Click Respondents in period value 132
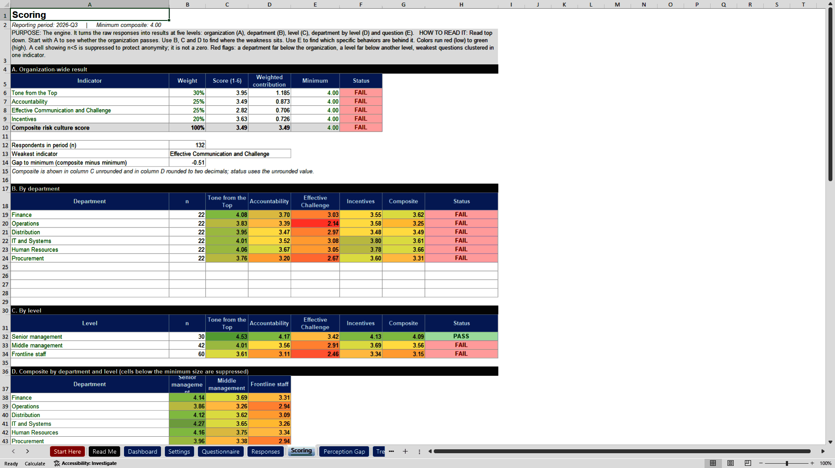 187,145
